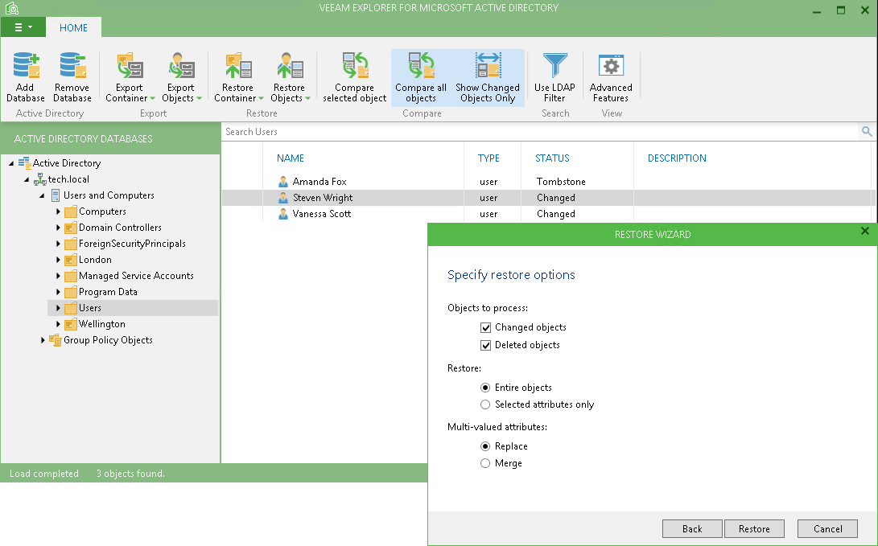Click the Restore button in wizard
The image size is (878, 546).
[754, 528]
